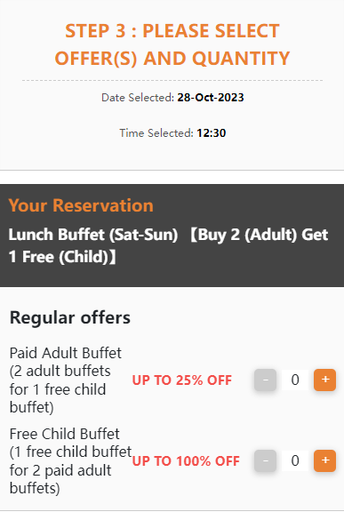Click the UP TO 100% OFF label
The height and width of the screenshot is (512, 344).
click(186, 461)
